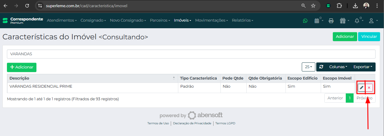
Task: Open the Relatórios menu
Action: (242, 20)
